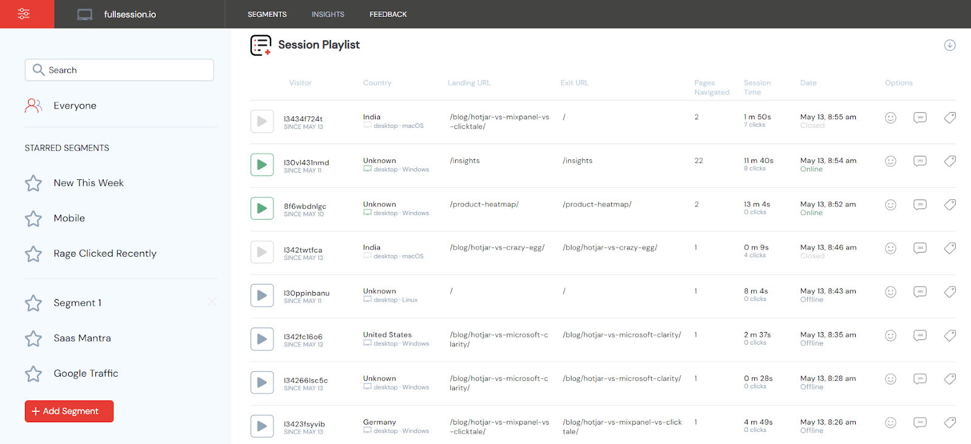This screenshot has width=971, height=444.
Task: Click smiley icon for May 13, 8:55 am session
Action: point(890,118)
